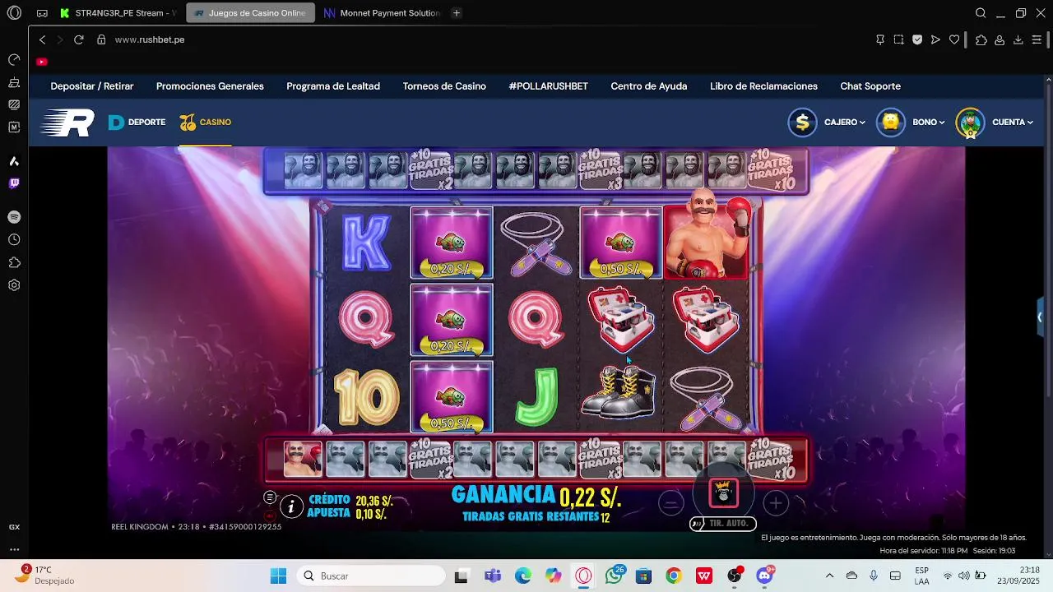This screenshot has height=592, width=1053.
Task: Click the send/flow arrow icon
Action: pos(935,39)
